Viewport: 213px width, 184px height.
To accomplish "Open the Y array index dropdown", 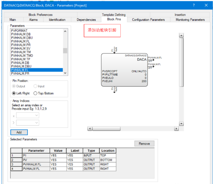I will click(27, 123).
